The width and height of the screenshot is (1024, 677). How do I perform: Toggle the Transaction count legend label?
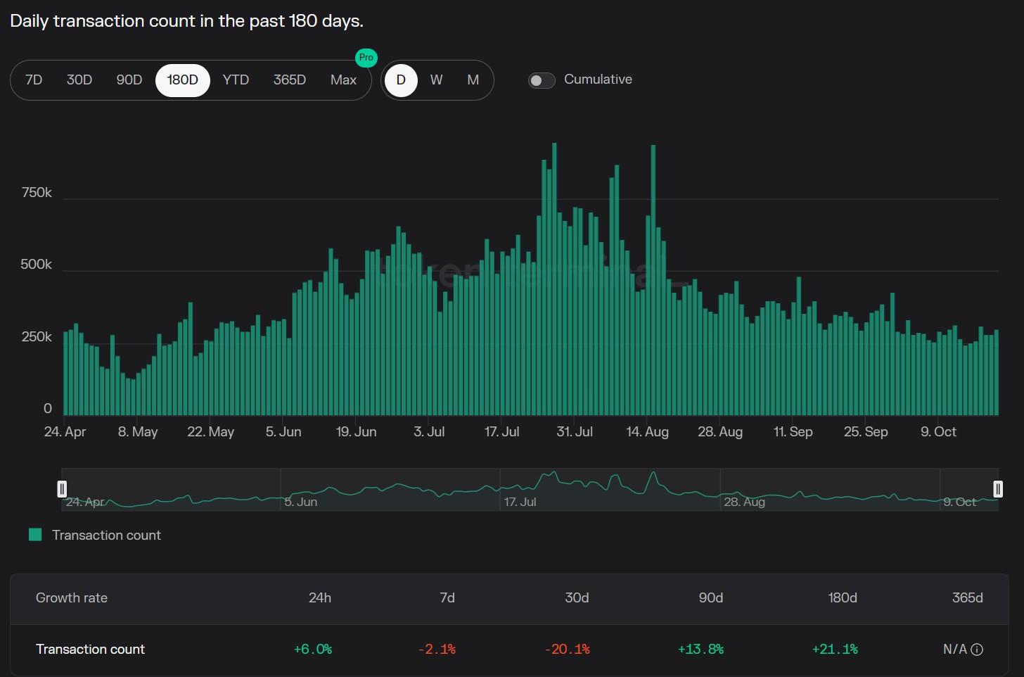pyautogui.click(x=106, y=535)
